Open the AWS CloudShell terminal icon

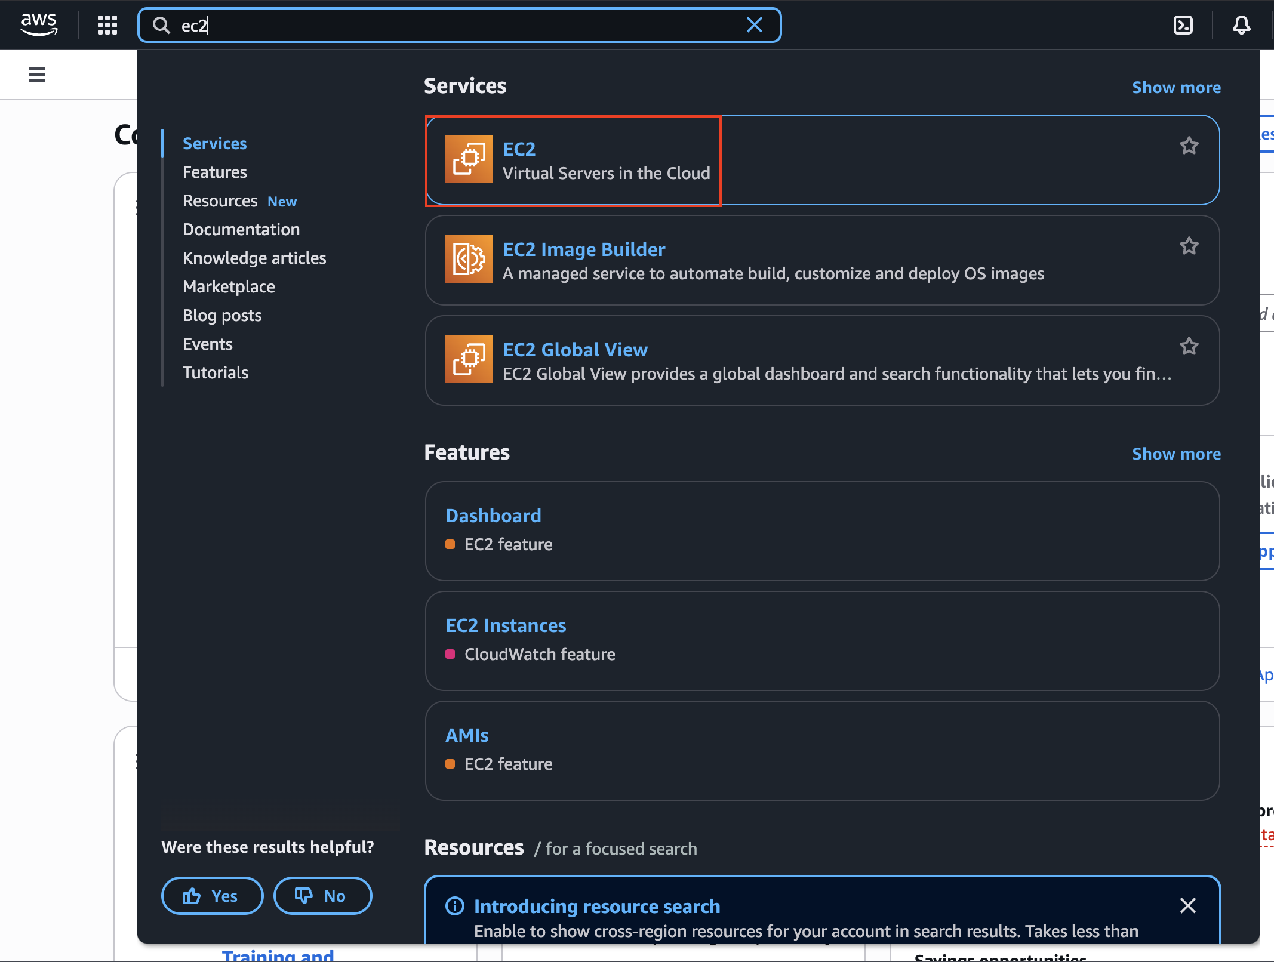(x=1184, y=25)
